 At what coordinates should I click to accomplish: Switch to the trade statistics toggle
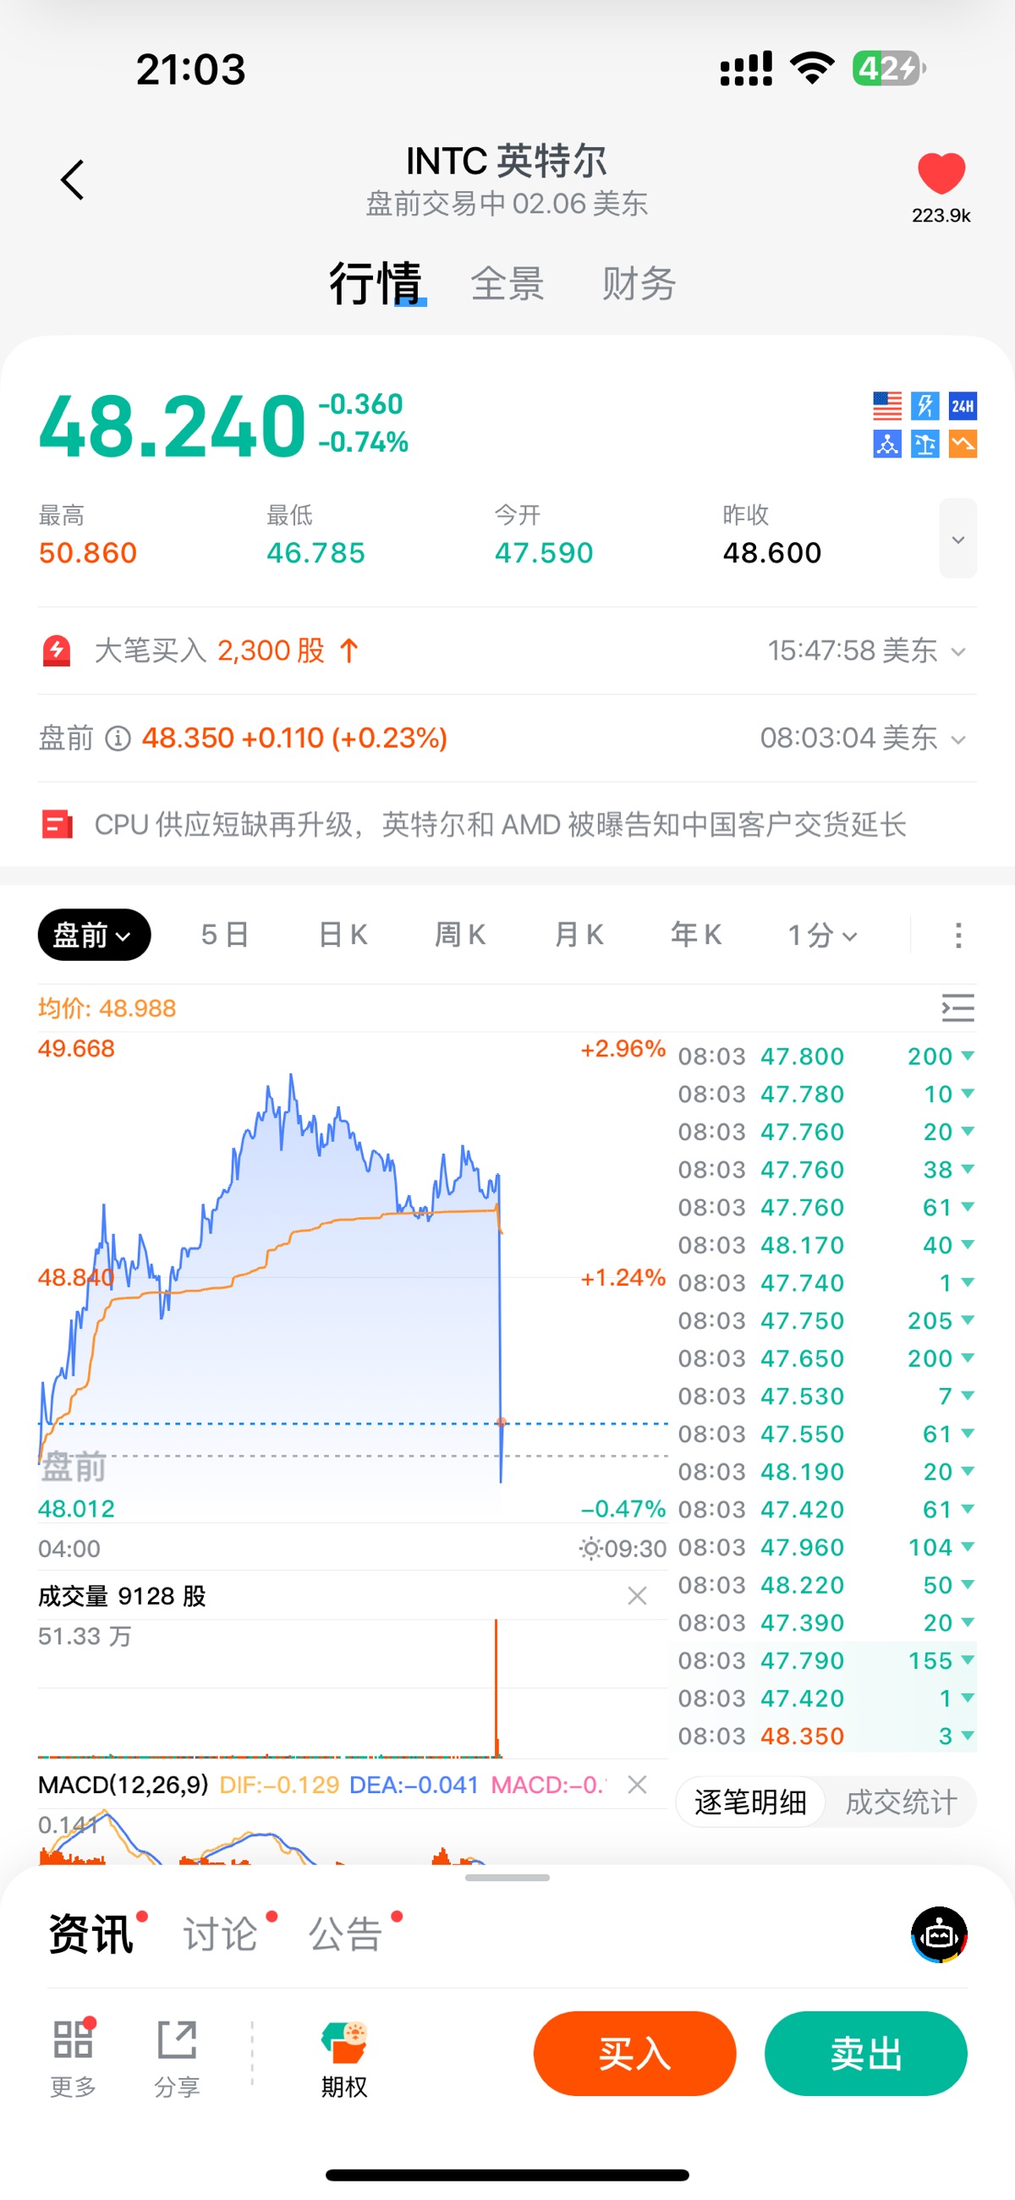[901, 1802]
